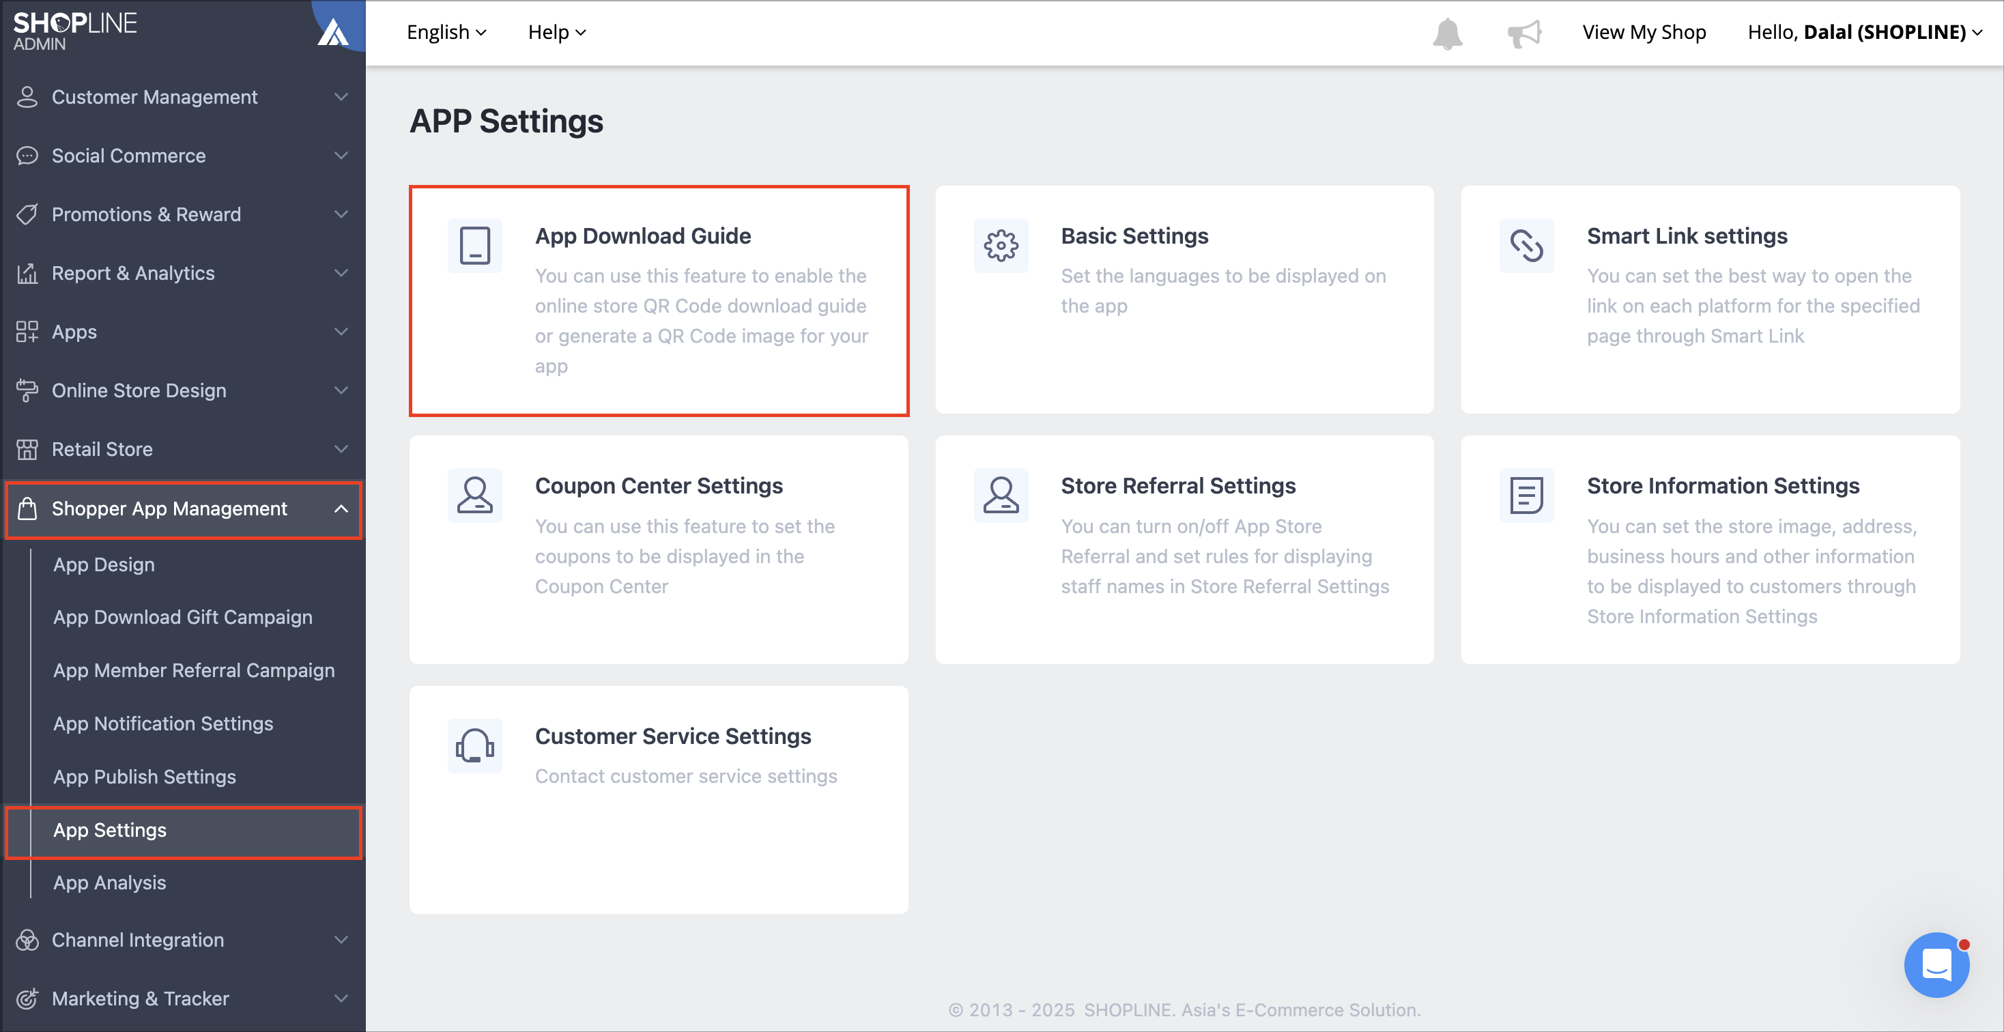Click the Social Commerce chat icon

click(27, 156)
